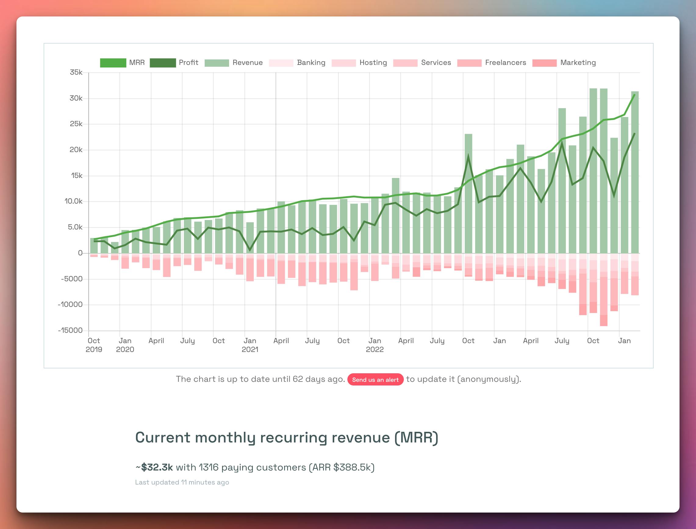Image resolution: width=696 pixels, height=529 pixels.
Task: Click the Banking legend color swatch
Action: (281, 63)
